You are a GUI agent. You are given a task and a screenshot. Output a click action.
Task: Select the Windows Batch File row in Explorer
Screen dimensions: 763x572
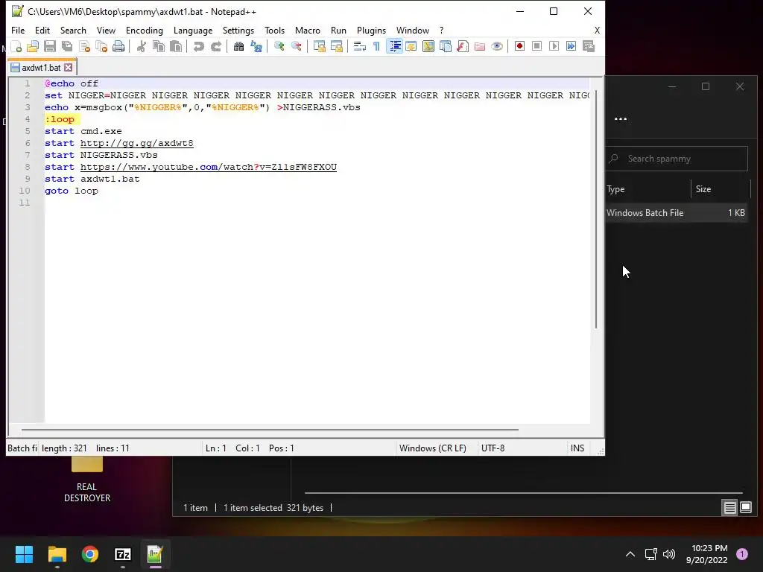click(x=677, y=212)
